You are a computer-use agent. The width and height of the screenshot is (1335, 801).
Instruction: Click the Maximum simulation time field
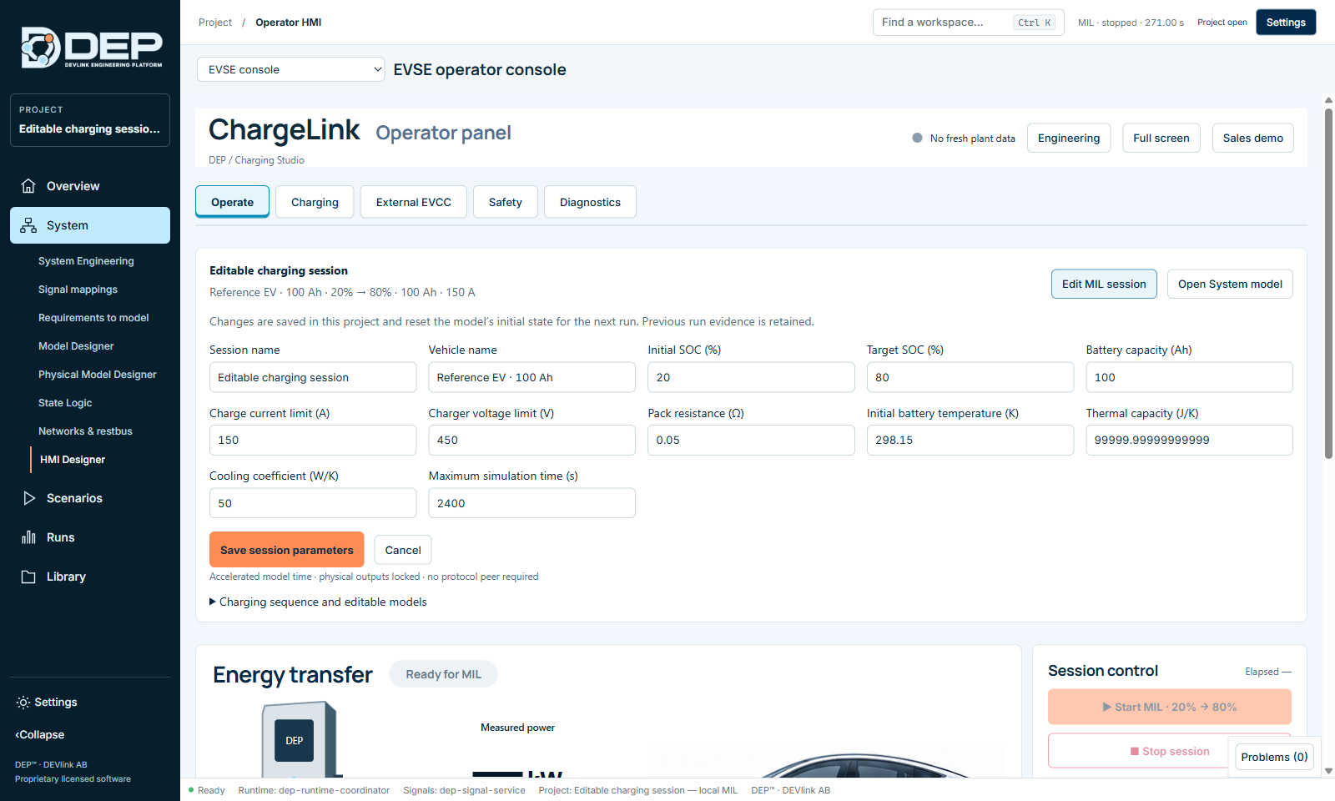coord(531,503)
